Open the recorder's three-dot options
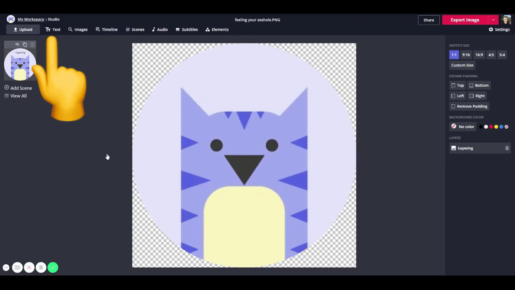 (6, 267)
